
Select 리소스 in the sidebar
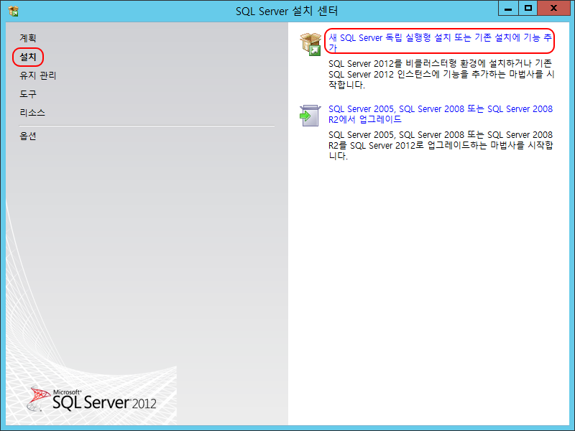[x=32, y=113]
